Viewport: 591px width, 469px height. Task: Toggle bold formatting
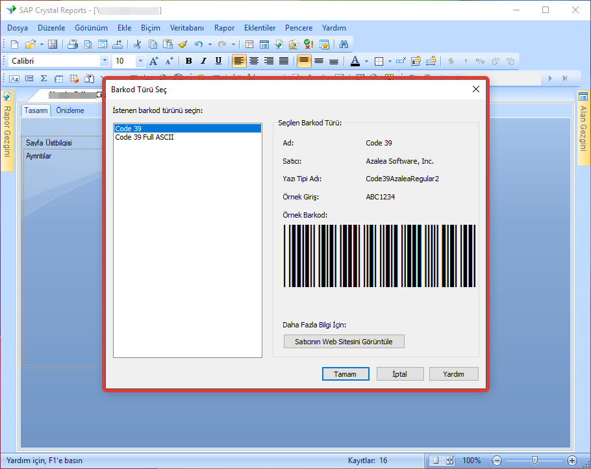(189, 61)
